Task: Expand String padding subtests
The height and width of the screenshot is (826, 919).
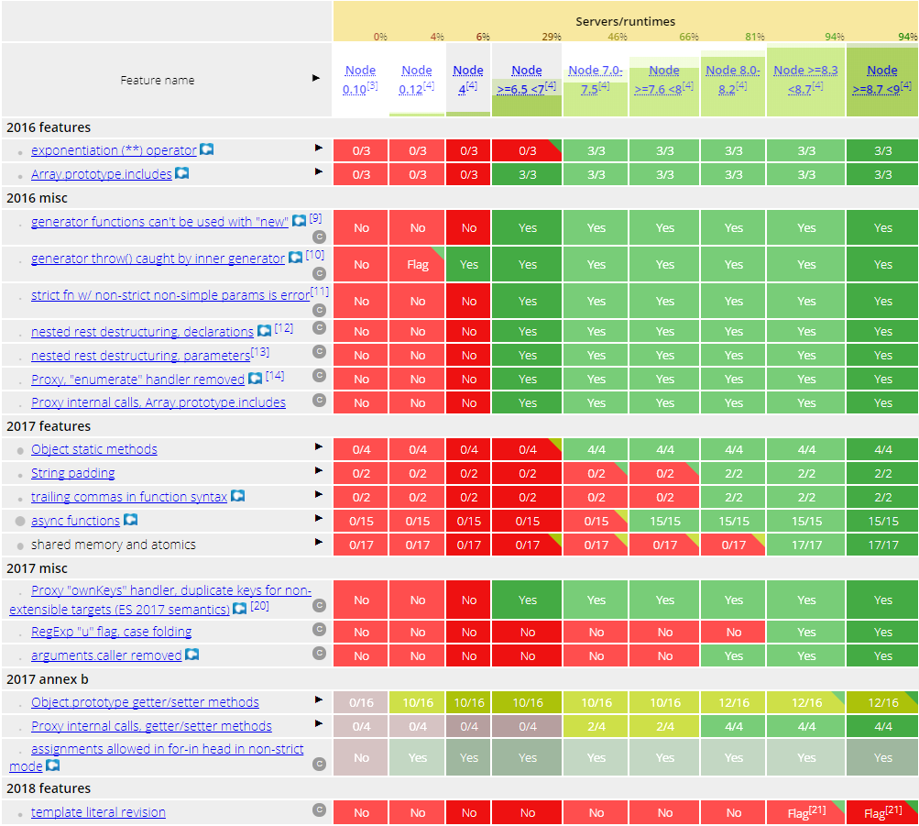Action: click(318, 470)
